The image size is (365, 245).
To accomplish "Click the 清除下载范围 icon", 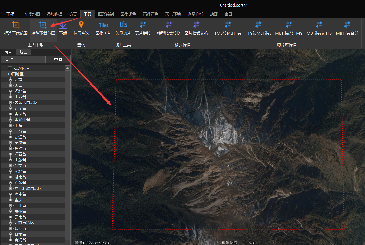I will (43, 25).
